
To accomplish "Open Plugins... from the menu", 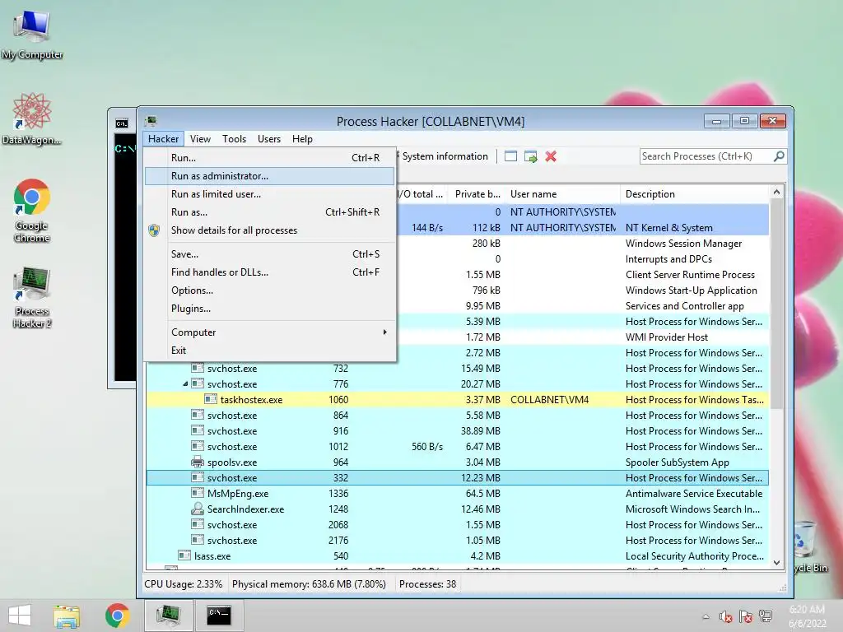I will tap(270, 309).
